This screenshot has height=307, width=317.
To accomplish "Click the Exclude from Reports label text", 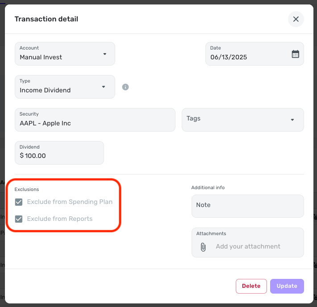I will coord(60,219).
